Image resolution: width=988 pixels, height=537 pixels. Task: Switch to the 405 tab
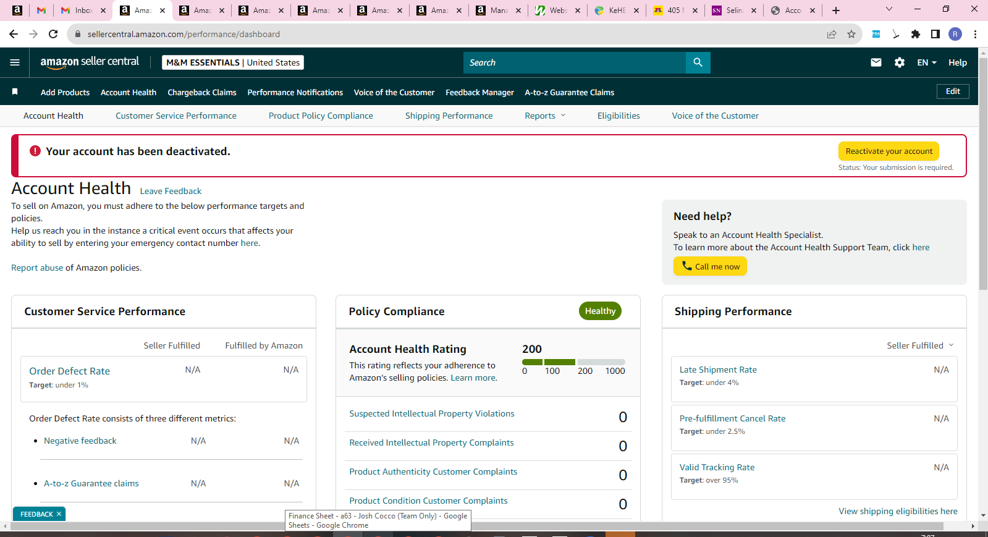point(675,11)
